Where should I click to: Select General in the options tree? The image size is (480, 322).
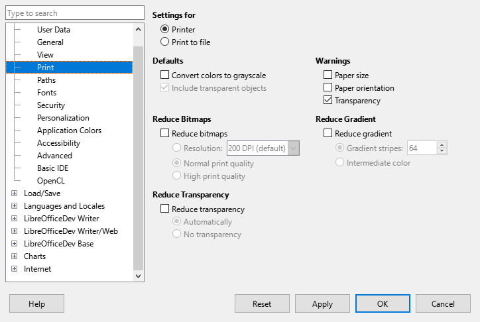[50, 42]
